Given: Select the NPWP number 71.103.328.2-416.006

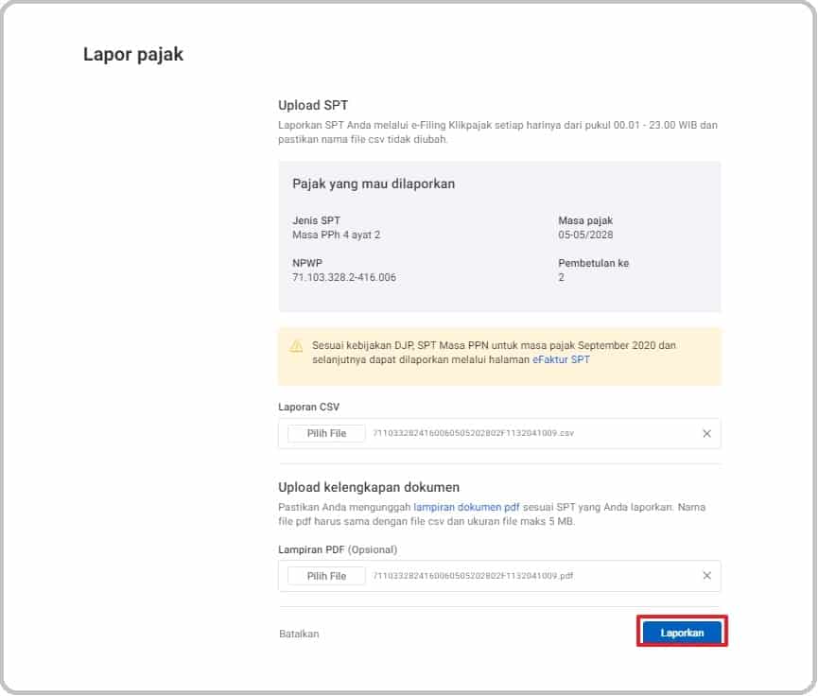Looking at the screenshot, I should tap(344, 278).
